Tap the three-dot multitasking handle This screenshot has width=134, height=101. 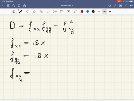pyautogui.click(x=67, y=1)
